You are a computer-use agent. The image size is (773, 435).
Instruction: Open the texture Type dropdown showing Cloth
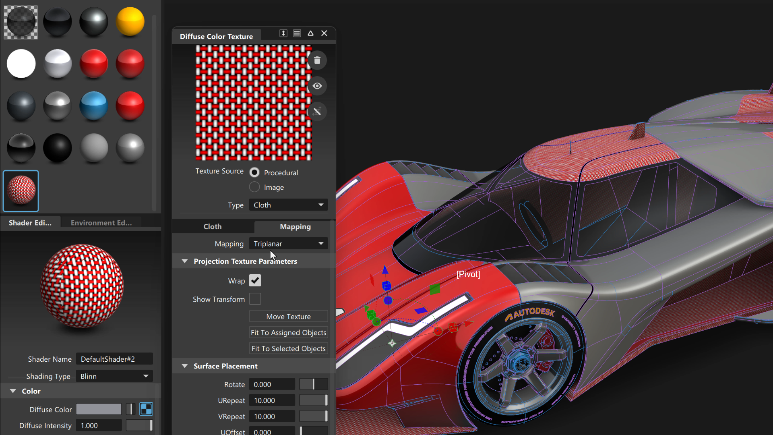click(288, 205)
